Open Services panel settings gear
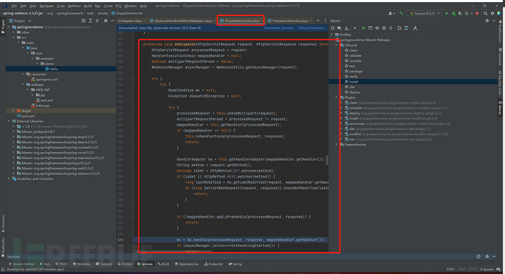This screenshot has height=274, width=505. point(487,256)
